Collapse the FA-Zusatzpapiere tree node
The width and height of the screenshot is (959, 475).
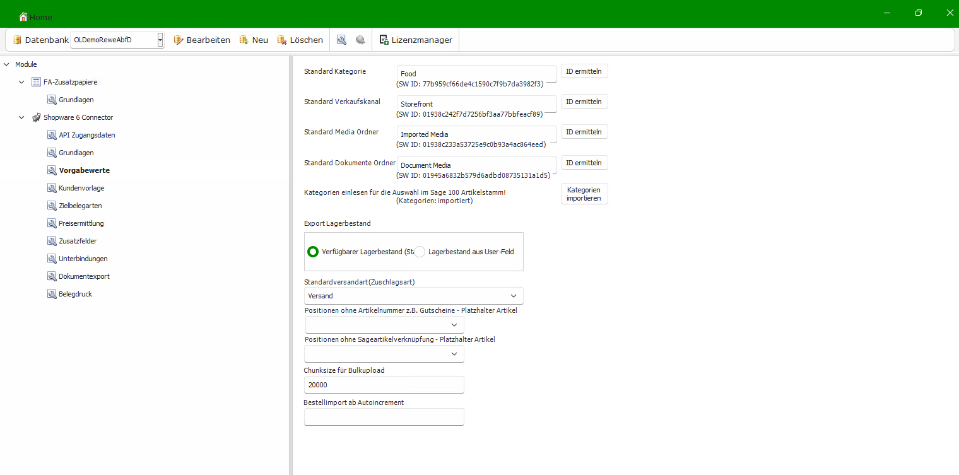pyautogui.click(x=21, y=82)
